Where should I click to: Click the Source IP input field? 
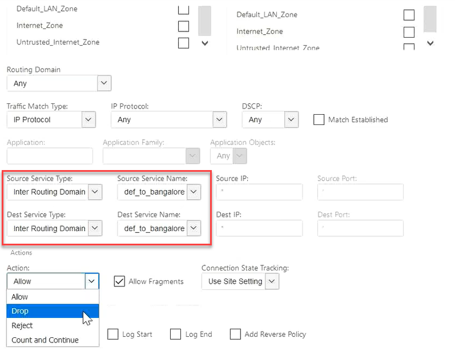click(x=259, y=192)
